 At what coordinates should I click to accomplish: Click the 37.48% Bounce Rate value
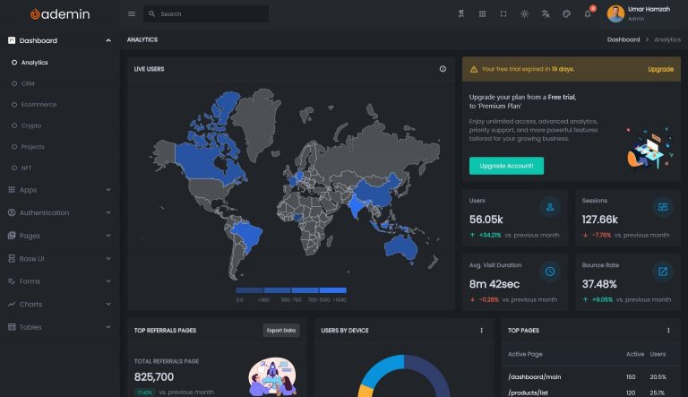(x=599, y=284)
